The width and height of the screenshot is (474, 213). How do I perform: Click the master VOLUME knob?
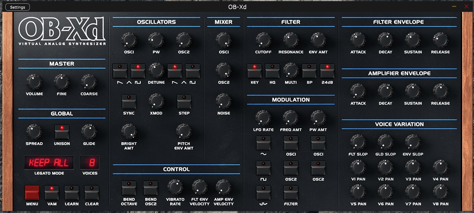click(x=34, y=82)
